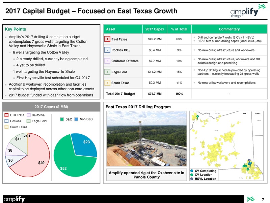Viewport: 270px width, 203px height.
Task: Click the 'First Haynesville test scheduled' bullet
Action: pyautogui.click(x=53, y=78)
